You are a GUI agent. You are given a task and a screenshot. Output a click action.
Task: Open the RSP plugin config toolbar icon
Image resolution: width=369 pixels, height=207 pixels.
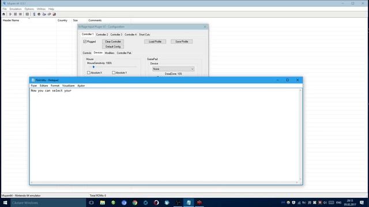[49, 14]
